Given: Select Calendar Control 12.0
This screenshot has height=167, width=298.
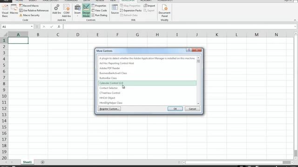Looking at the screenshot, I should [147, 83].
